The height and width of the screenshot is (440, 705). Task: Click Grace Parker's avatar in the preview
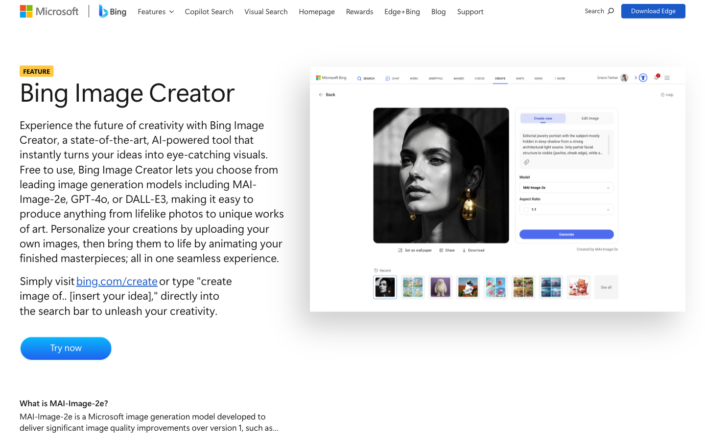point(624,78)
